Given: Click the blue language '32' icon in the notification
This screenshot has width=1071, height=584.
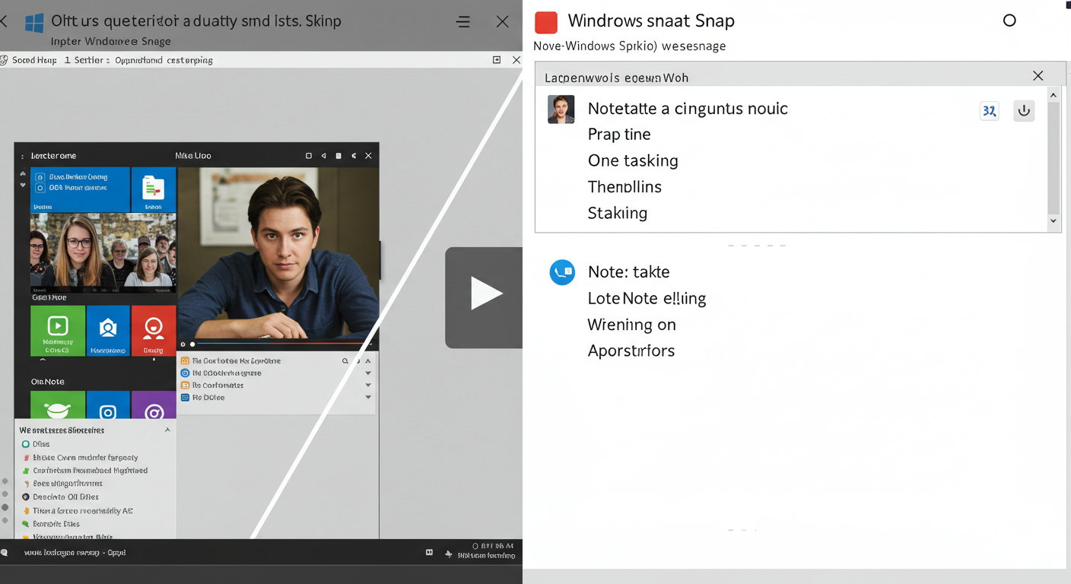Looking at the screenshot, I should [x=989, y=110].
